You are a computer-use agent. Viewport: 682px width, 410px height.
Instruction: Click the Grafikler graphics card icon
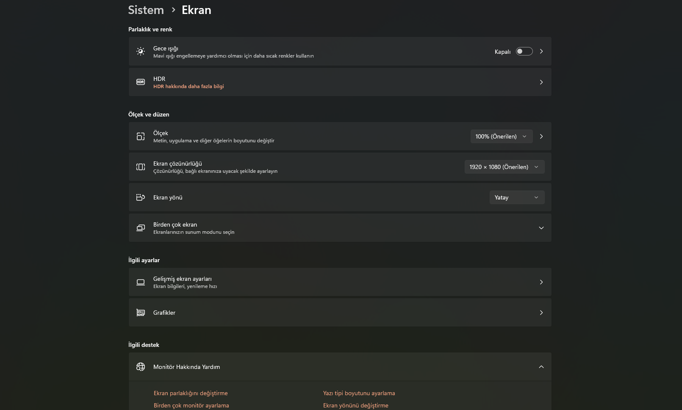(x=141, y=313)
